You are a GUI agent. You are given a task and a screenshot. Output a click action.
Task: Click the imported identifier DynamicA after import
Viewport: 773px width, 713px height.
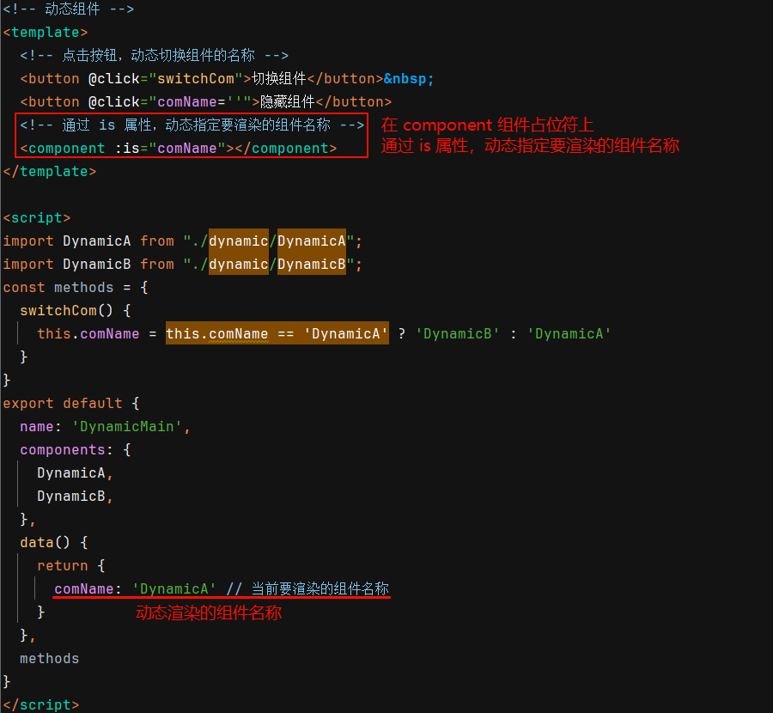[x=97, y=241]
